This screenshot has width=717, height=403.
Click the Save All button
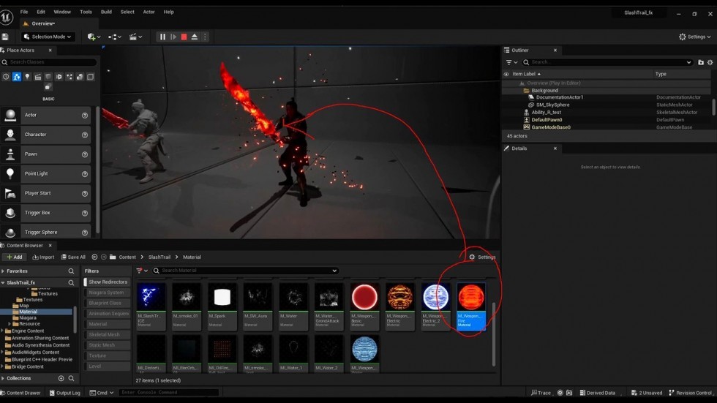[x=72, y=257]
